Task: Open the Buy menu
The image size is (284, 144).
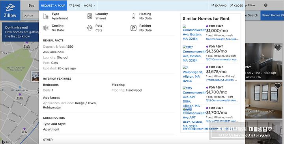Action: click(31, 6)
